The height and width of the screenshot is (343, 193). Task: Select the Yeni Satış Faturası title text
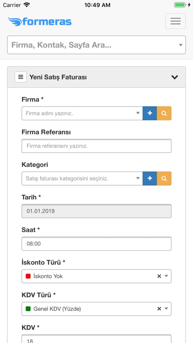[x=58, y=77]
